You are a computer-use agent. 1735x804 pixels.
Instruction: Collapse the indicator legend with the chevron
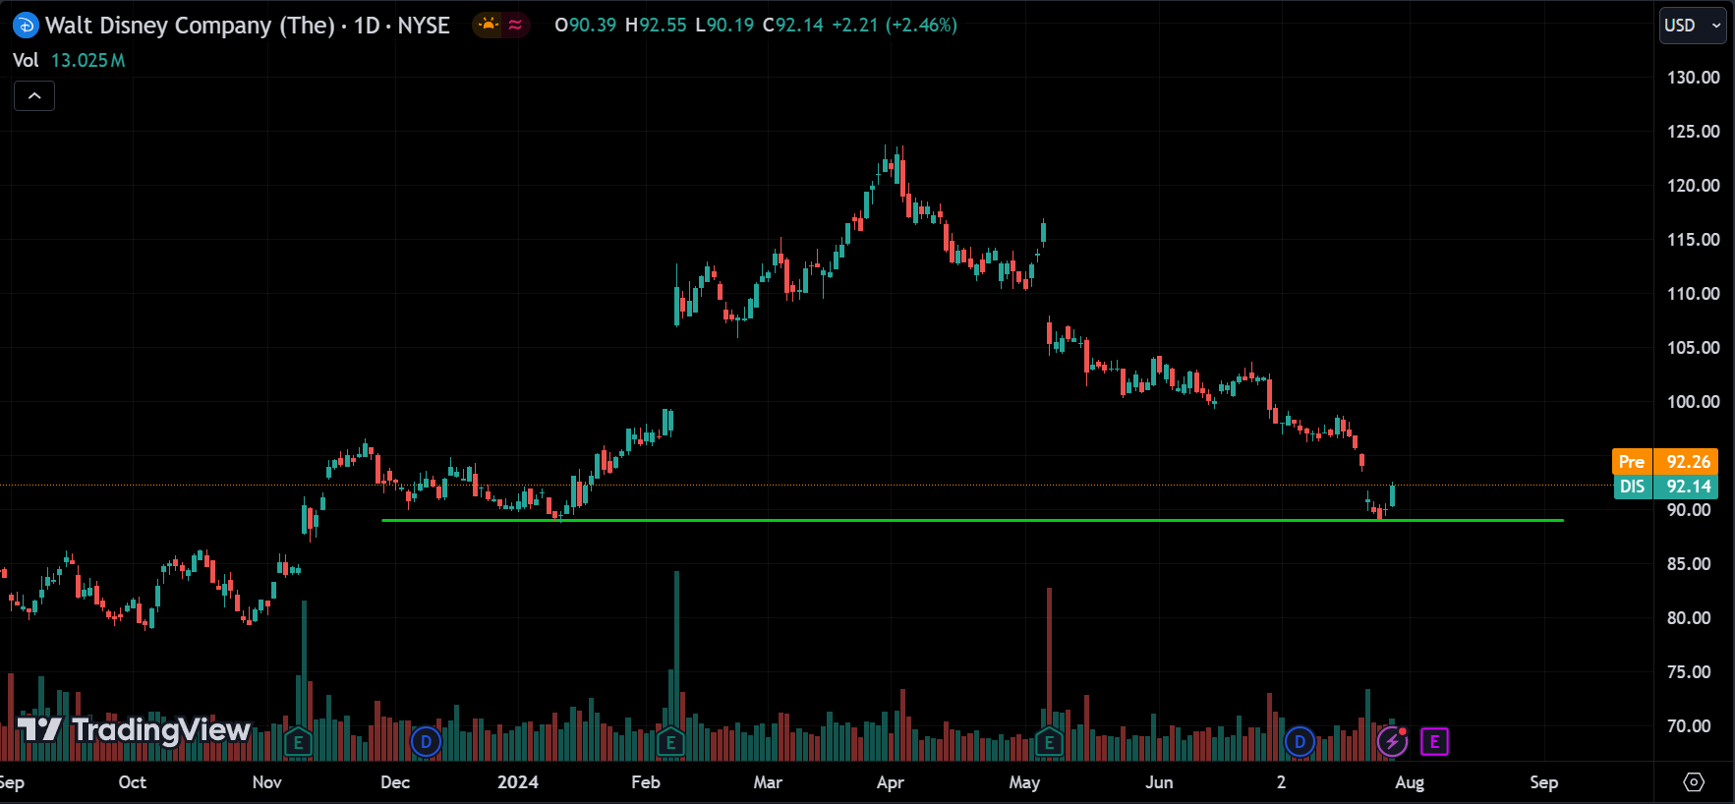[x=34, y=96]
